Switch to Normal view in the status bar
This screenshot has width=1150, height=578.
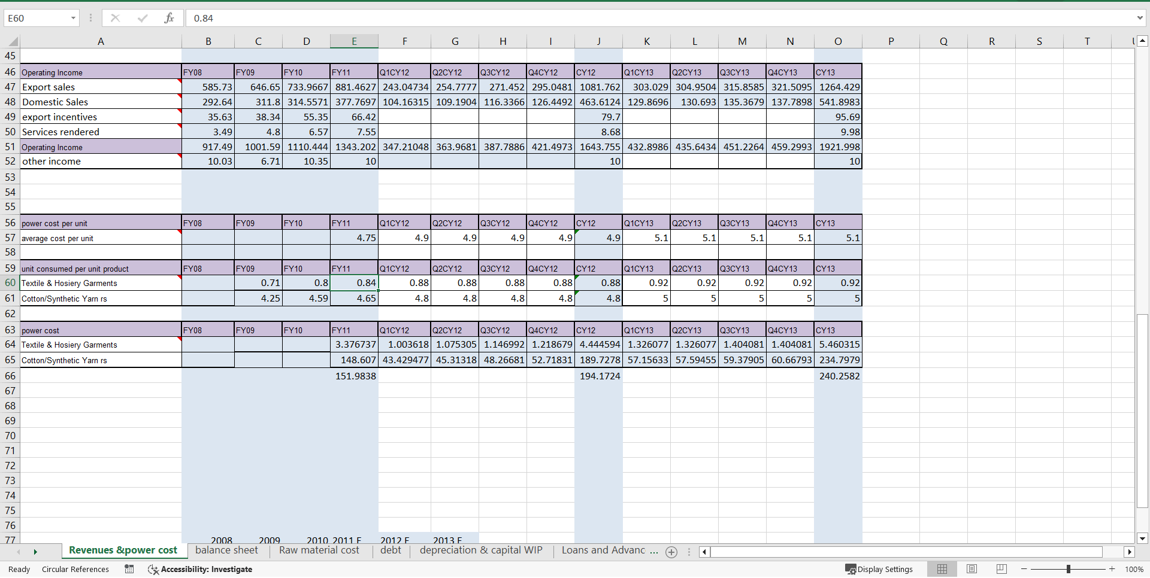click(x=942, y=569)
